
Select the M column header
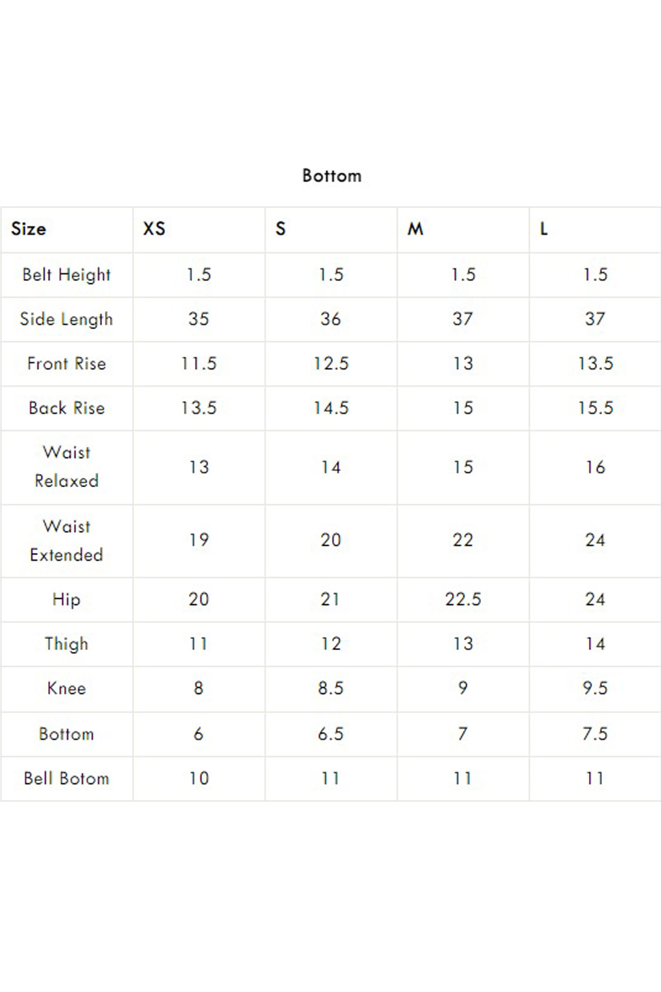(x=416, y=229)
